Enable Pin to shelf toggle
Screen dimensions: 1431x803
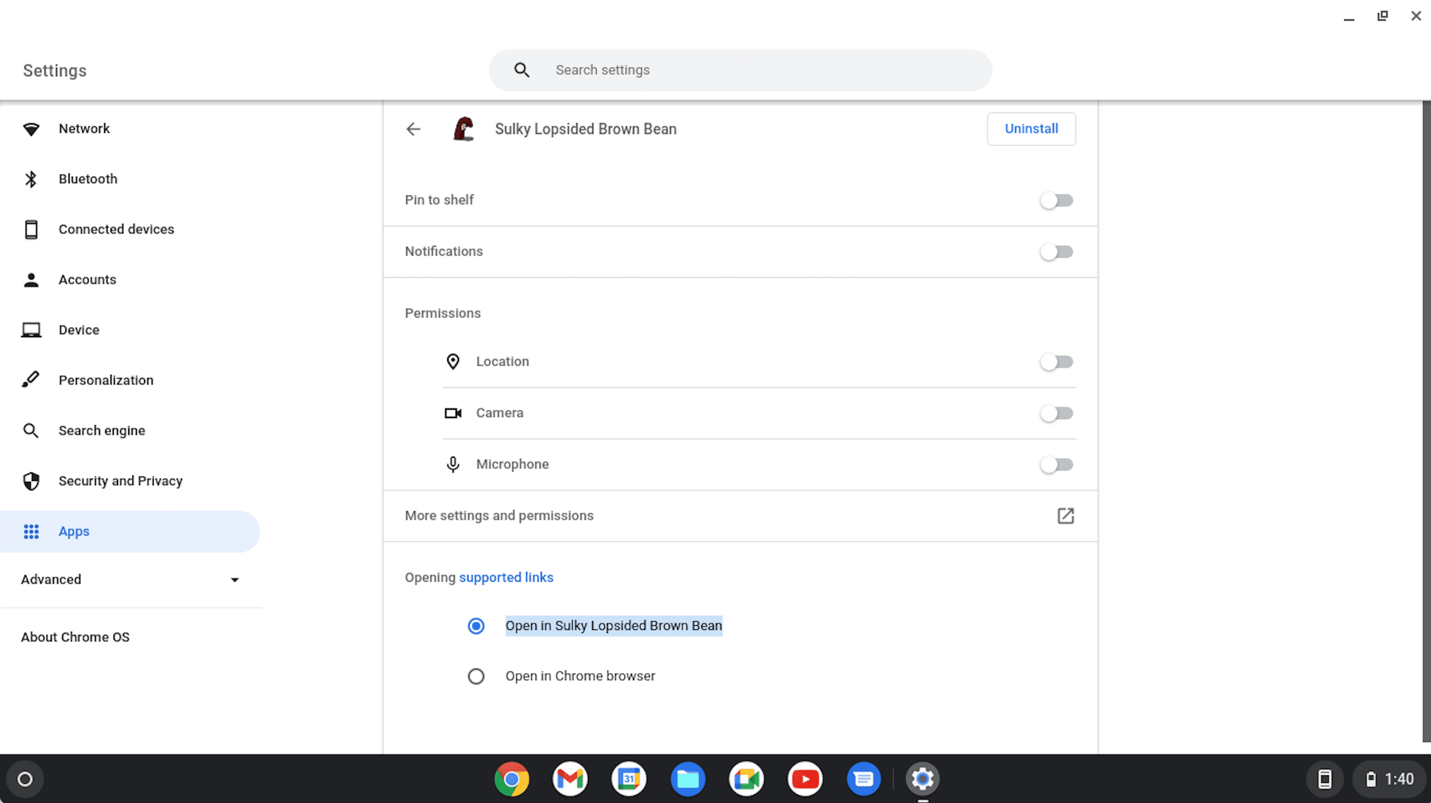point(1056,200)
